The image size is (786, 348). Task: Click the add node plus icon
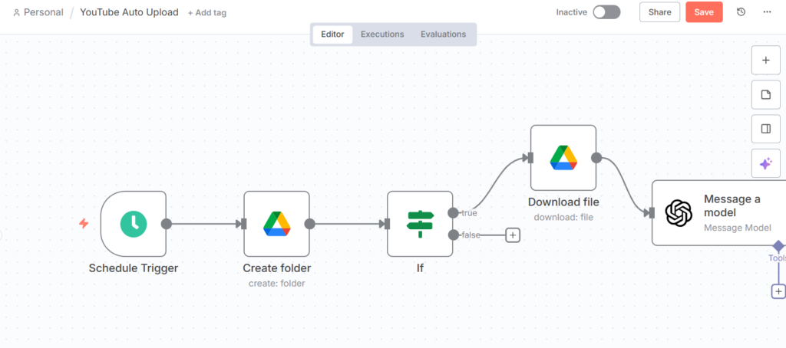765,60
